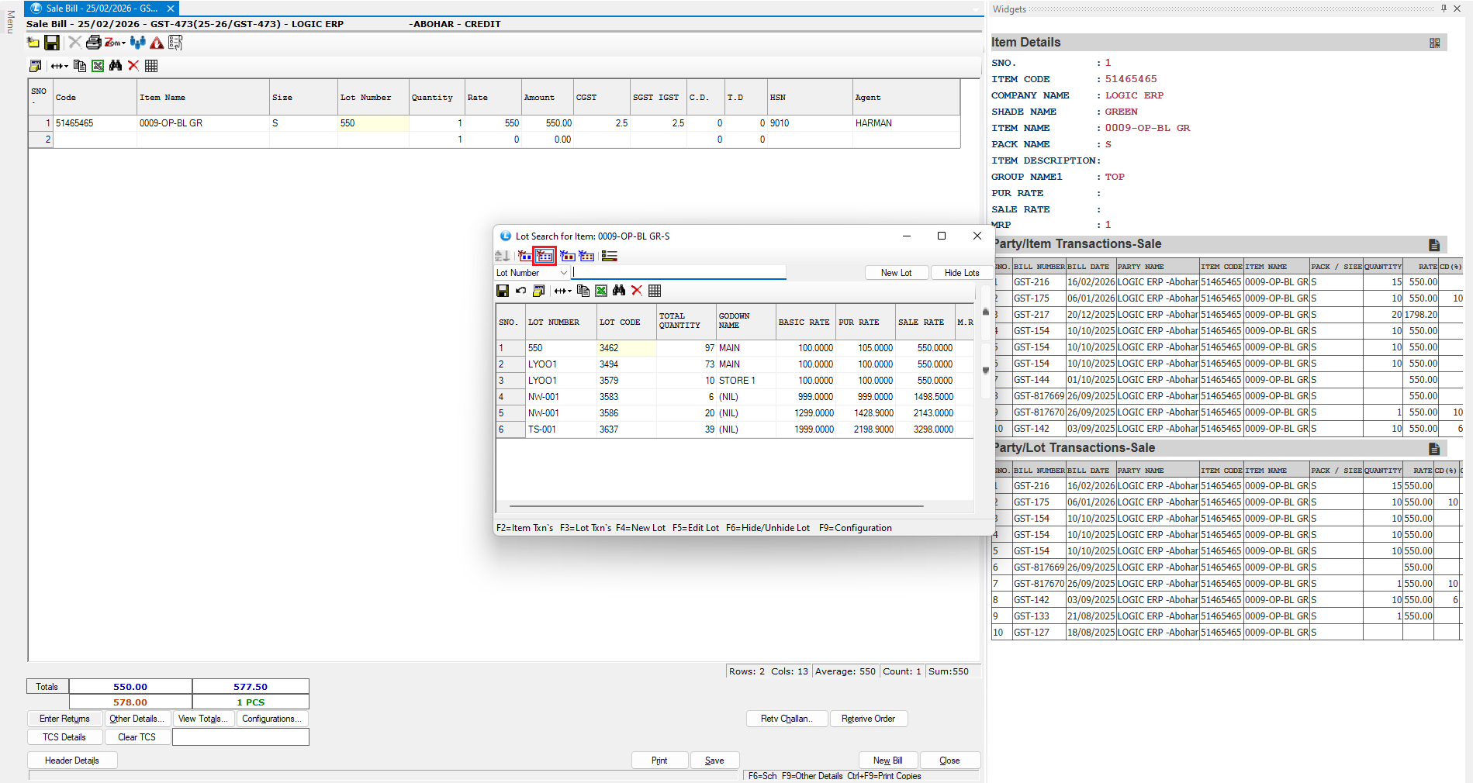Click the red X delete icon above the Sale Bill grid
The width and height of the screenshot is (1473, 783).
point(133,66)
